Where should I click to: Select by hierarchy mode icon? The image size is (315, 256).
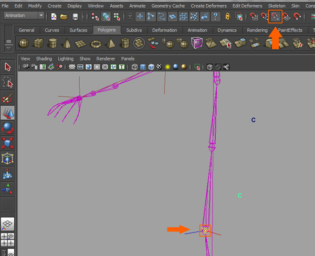click(x=95, y=17)
